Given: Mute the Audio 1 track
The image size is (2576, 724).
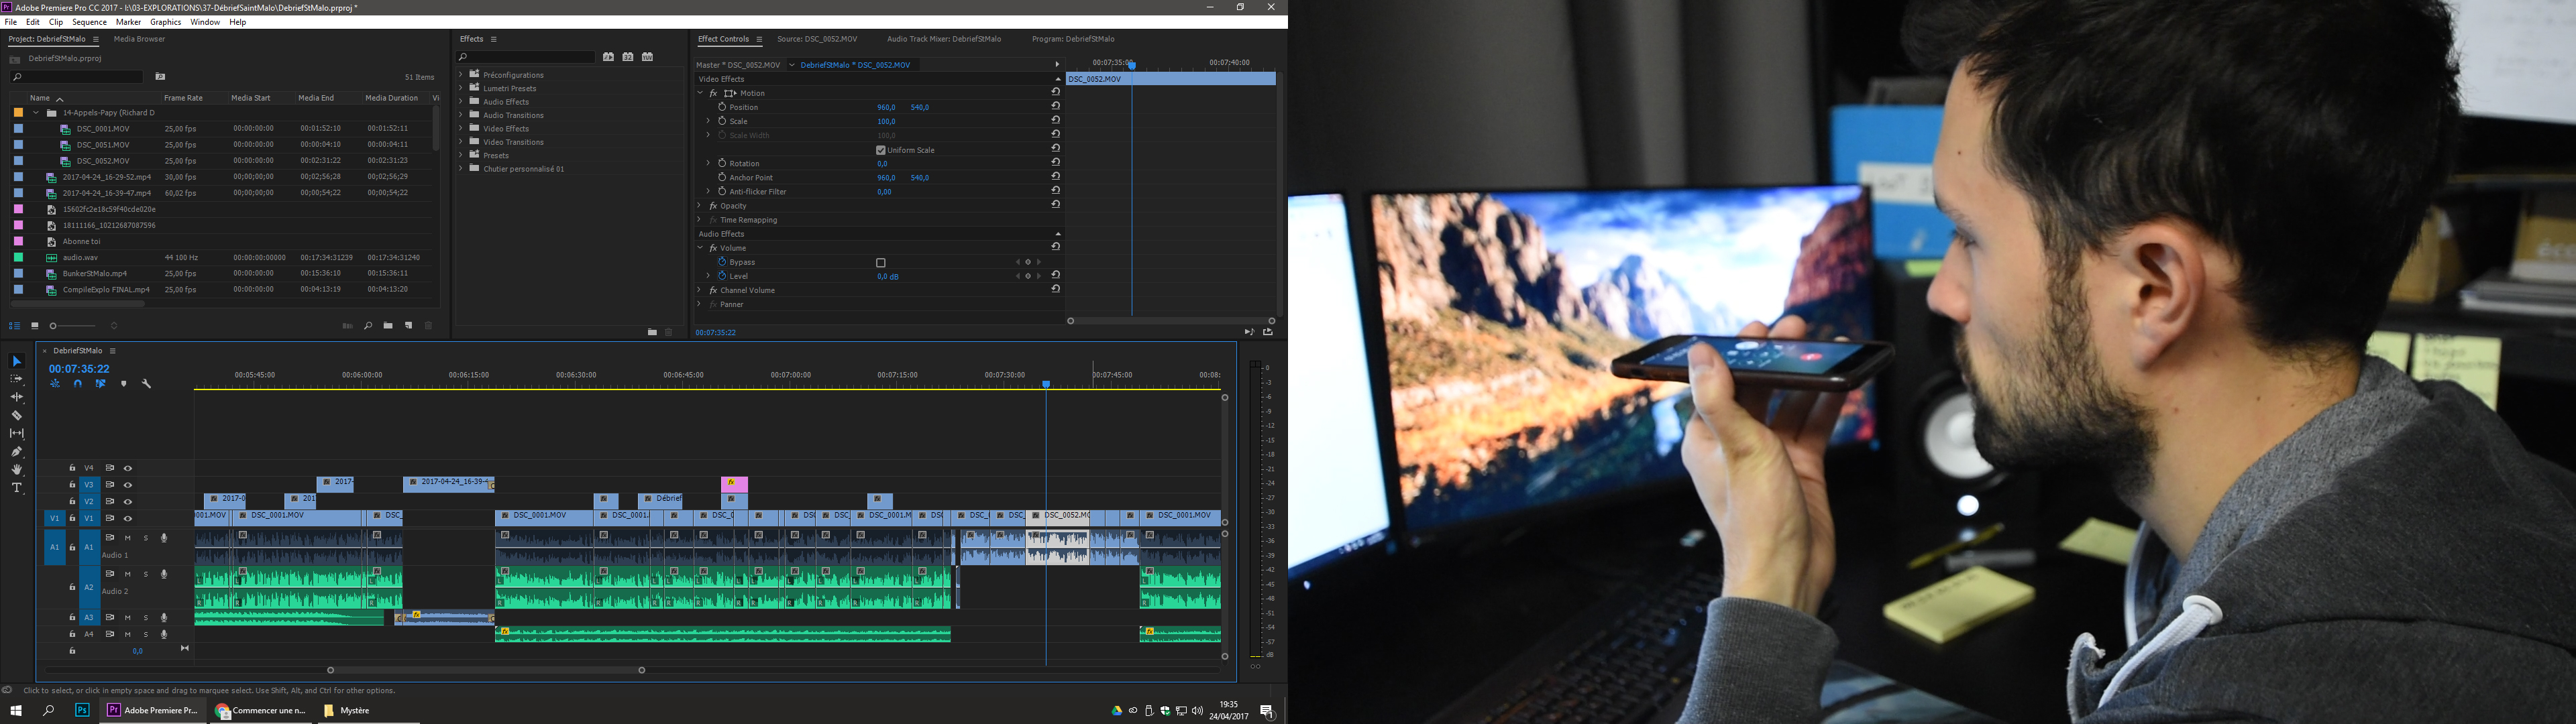Looking at the screenshot, I should pos(128,538).
